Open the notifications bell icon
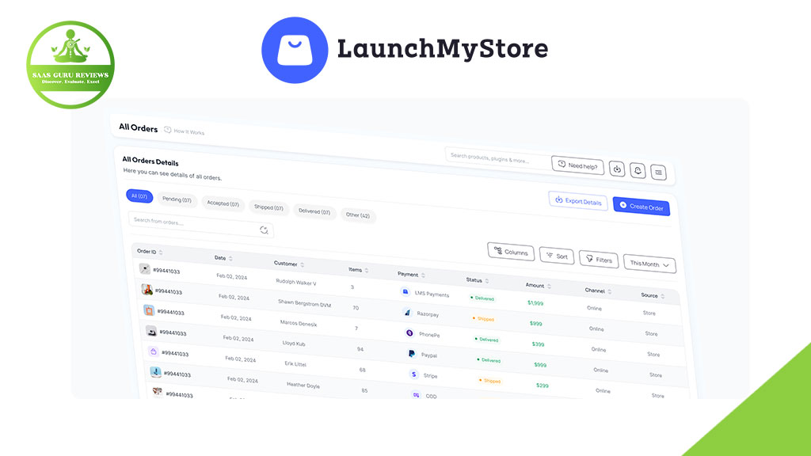Image resolution: width=811 pixels, height=456 pixels. pos(638,171)
